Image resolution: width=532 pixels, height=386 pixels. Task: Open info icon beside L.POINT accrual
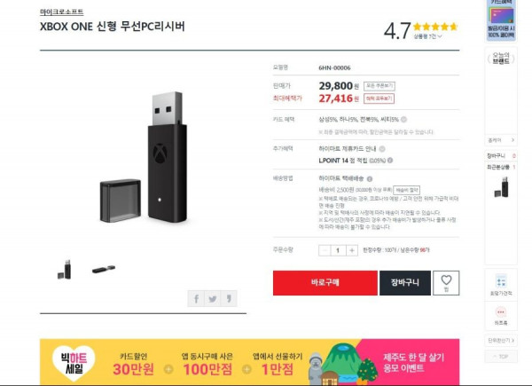click(x=390, y=161)
